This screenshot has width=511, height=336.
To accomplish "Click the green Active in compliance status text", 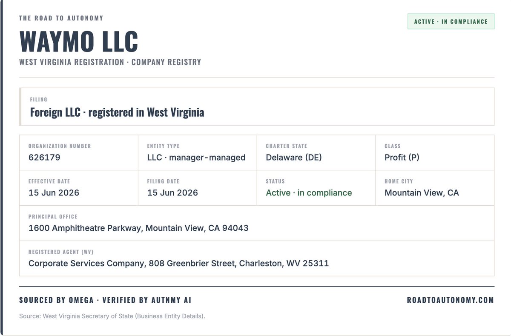I will coord(309,193).
